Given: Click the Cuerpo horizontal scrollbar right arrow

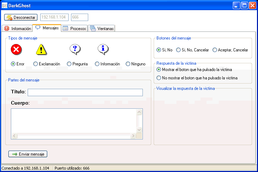Looking at the screenshot, I should coord(133,136).
